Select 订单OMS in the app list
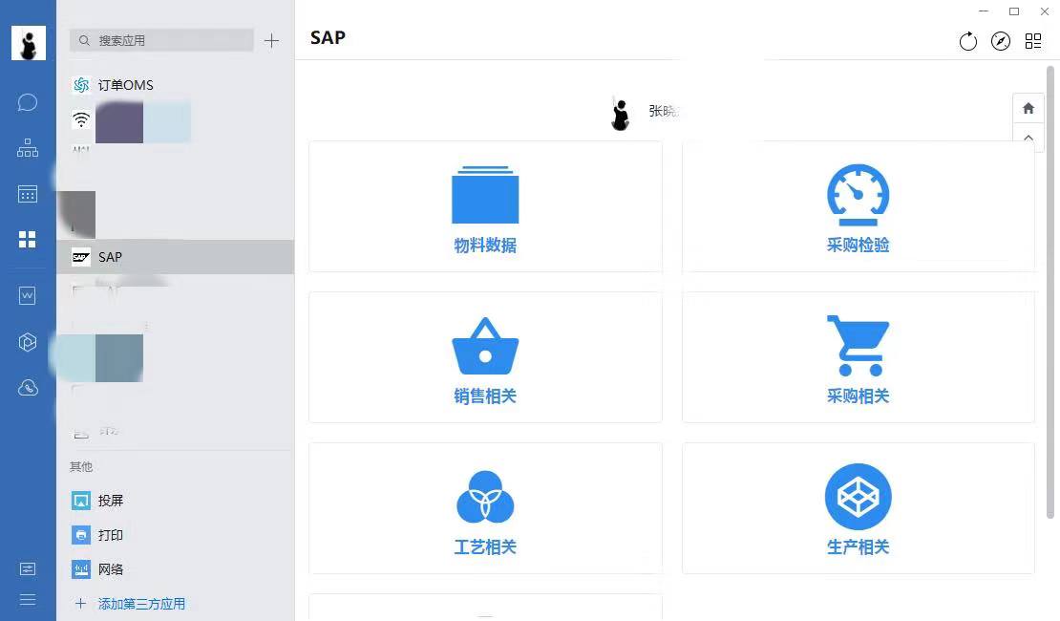Screen dimensions: 1060x621 (x=125, y=85)
